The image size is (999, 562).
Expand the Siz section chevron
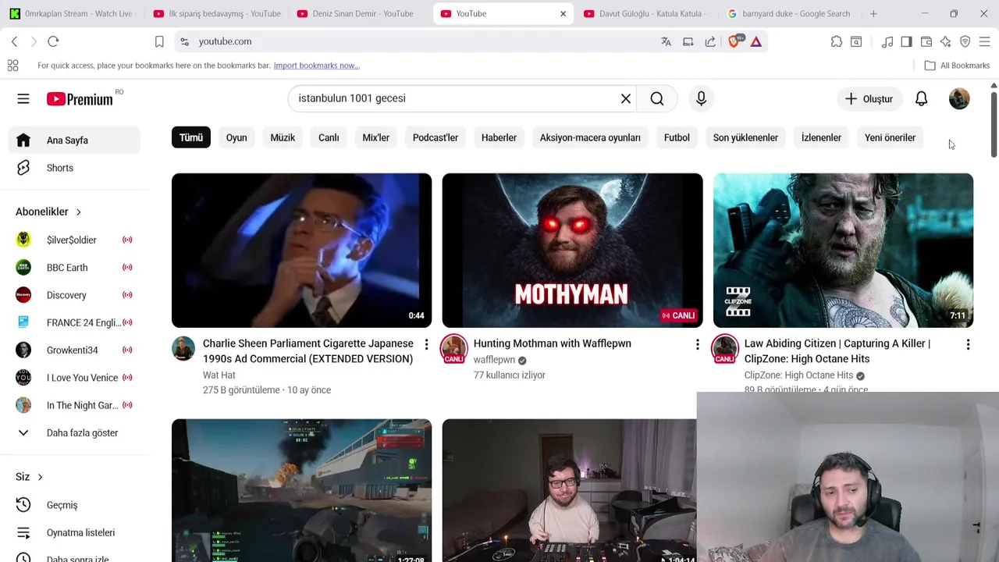click(40, 477)
